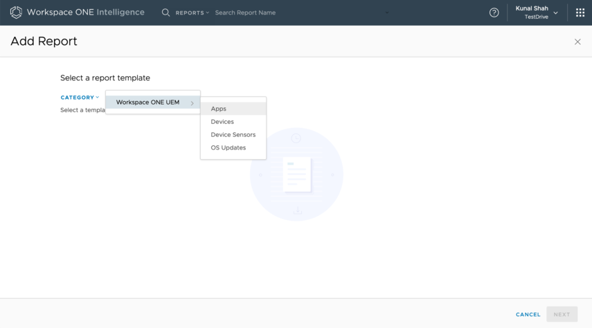Viewport: 592px width, 328px height.
Task: Select OS Updates from the submenu
Action: click(228, 147)
